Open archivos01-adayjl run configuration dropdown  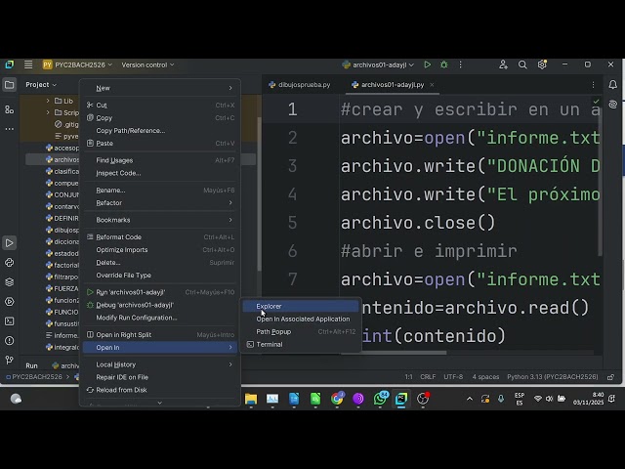(378, 64)
